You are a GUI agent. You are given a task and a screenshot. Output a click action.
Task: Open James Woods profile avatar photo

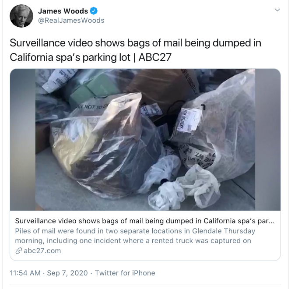[x=21, y=16]
